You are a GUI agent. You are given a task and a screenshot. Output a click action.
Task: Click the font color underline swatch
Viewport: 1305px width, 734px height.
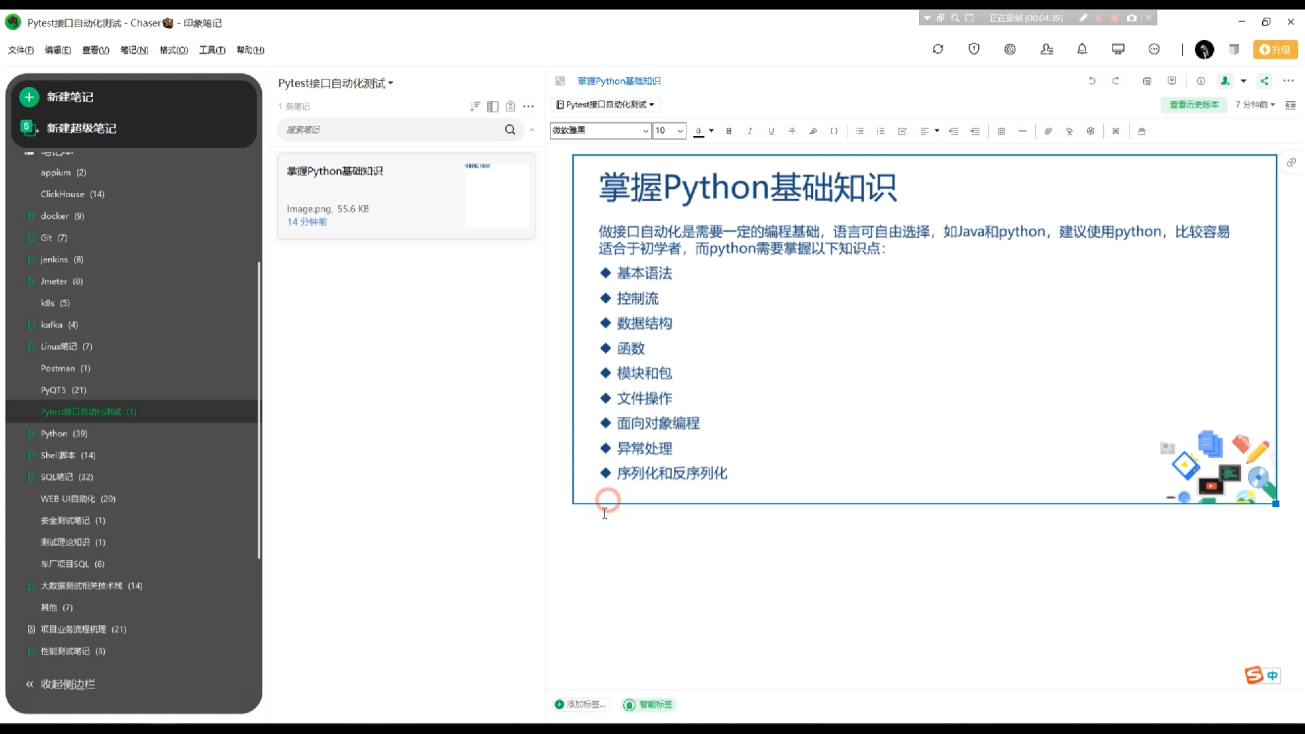tap(698, 131)
